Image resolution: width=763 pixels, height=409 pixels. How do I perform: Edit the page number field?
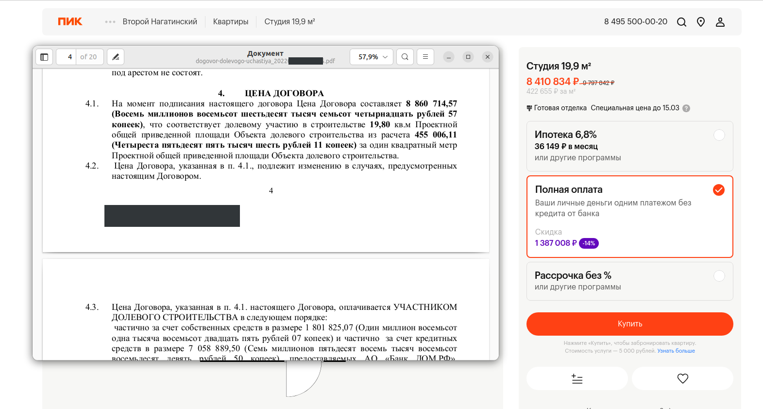66,57
